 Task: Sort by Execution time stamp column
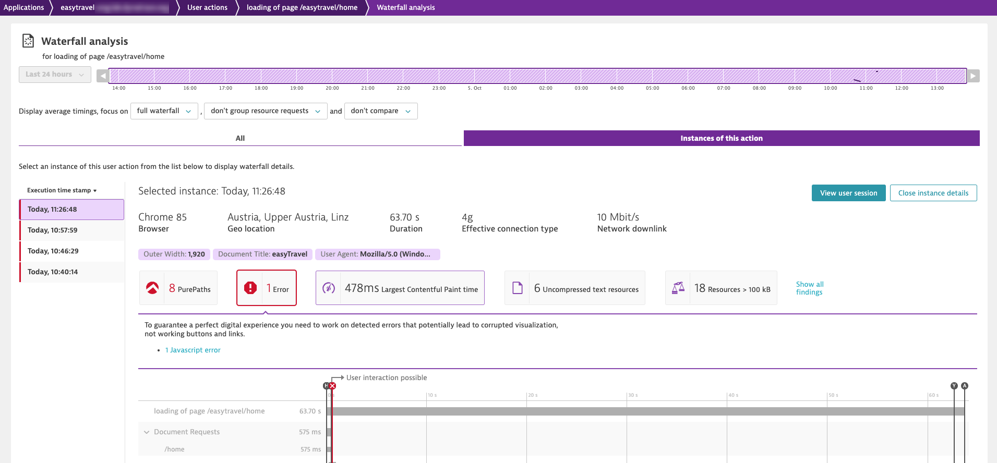62,190
